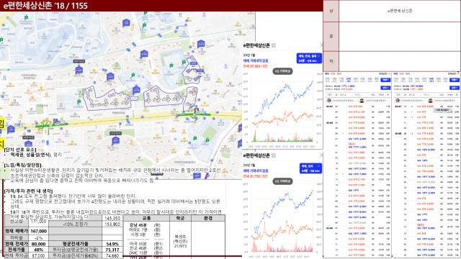Click the house marker on the yellow road's left end

[11, 129]
